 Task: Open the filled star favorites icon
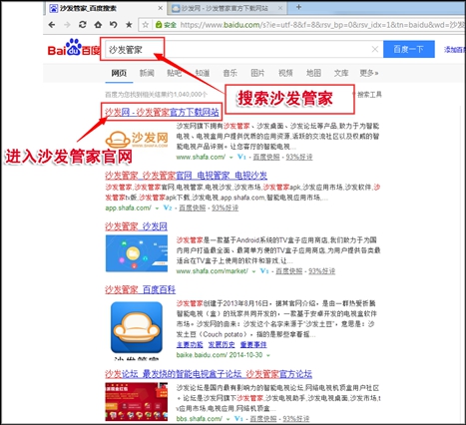point(129,24)
